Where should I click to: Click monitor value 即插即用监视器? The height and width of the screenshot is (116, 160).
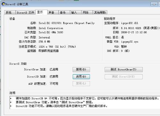[49, 51]
